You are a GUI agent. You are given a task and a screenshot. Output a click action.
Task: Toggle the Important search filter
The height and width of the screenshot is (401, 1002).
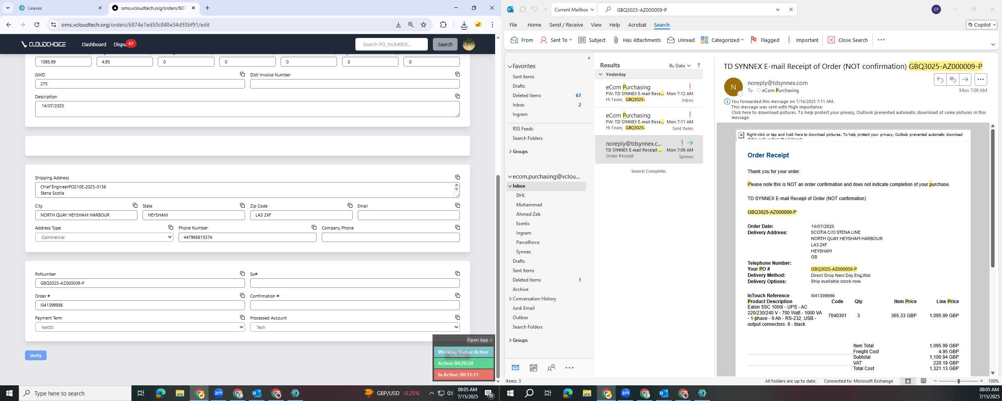802,40
